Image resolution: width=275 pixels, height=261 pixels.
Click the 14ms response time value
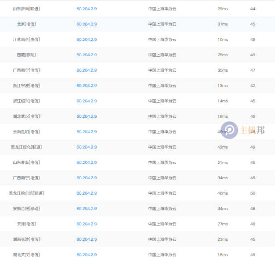223,101
